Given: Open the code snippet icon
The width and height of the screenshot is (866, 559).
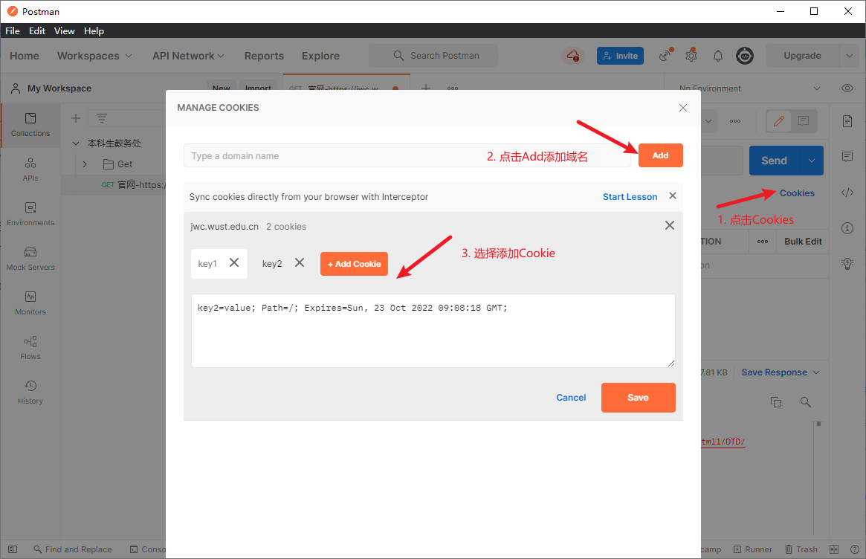Looking at the screenshot, I should tap(847, 193).
